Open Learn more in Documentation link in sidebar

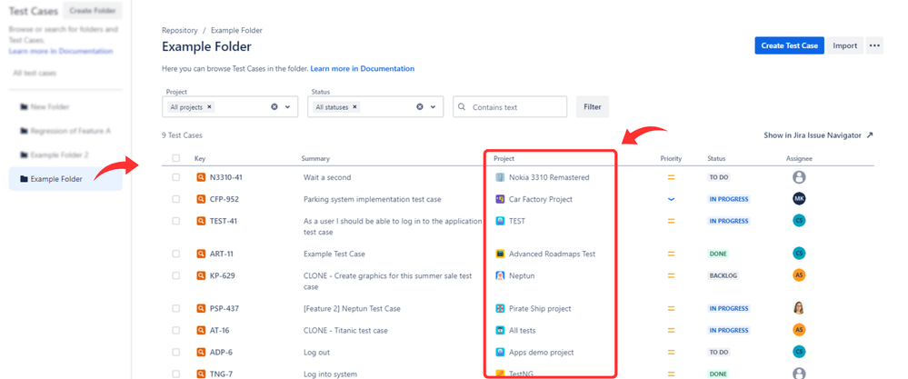[x=61, y=51]
